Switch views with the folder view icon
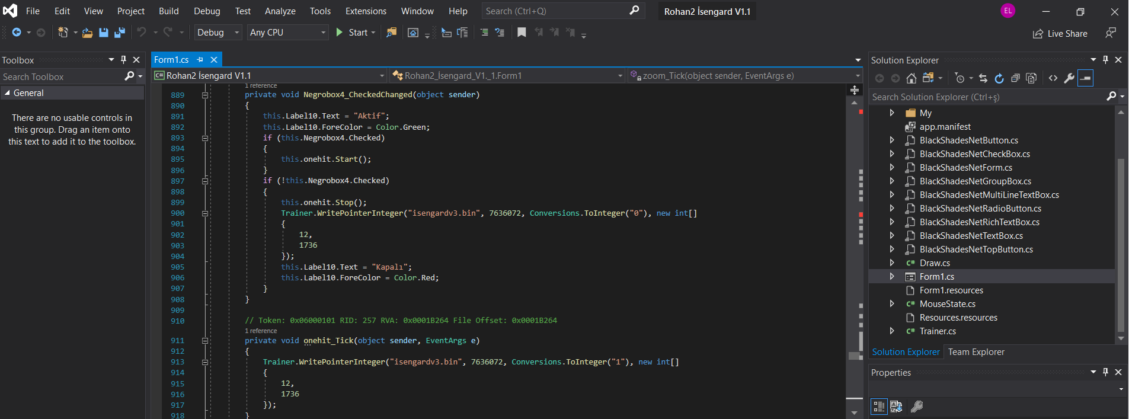The image size is (1129, 419). coord(928,78)
